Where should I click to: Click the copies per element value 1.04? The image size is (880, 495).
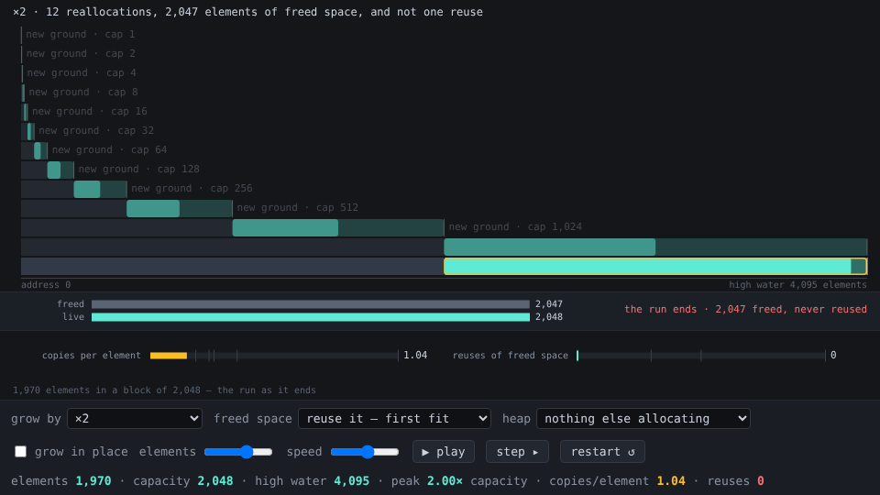point(415,356)
